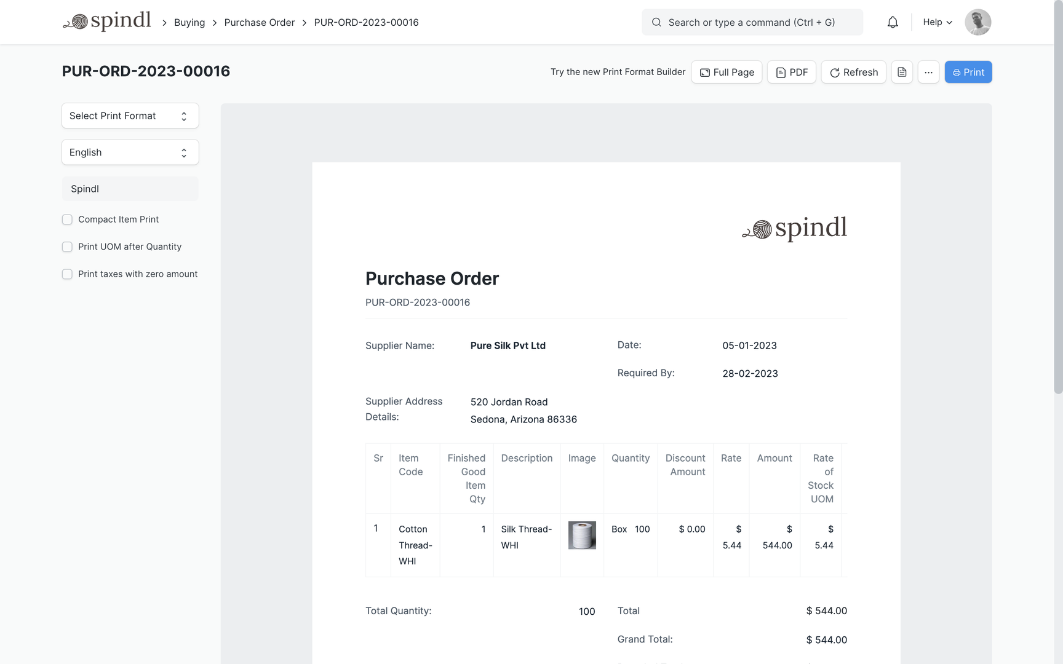The width and height of the screenshot is (1063, 664).
Task: Open the three-dots more options menu
Action: [928, 72]
